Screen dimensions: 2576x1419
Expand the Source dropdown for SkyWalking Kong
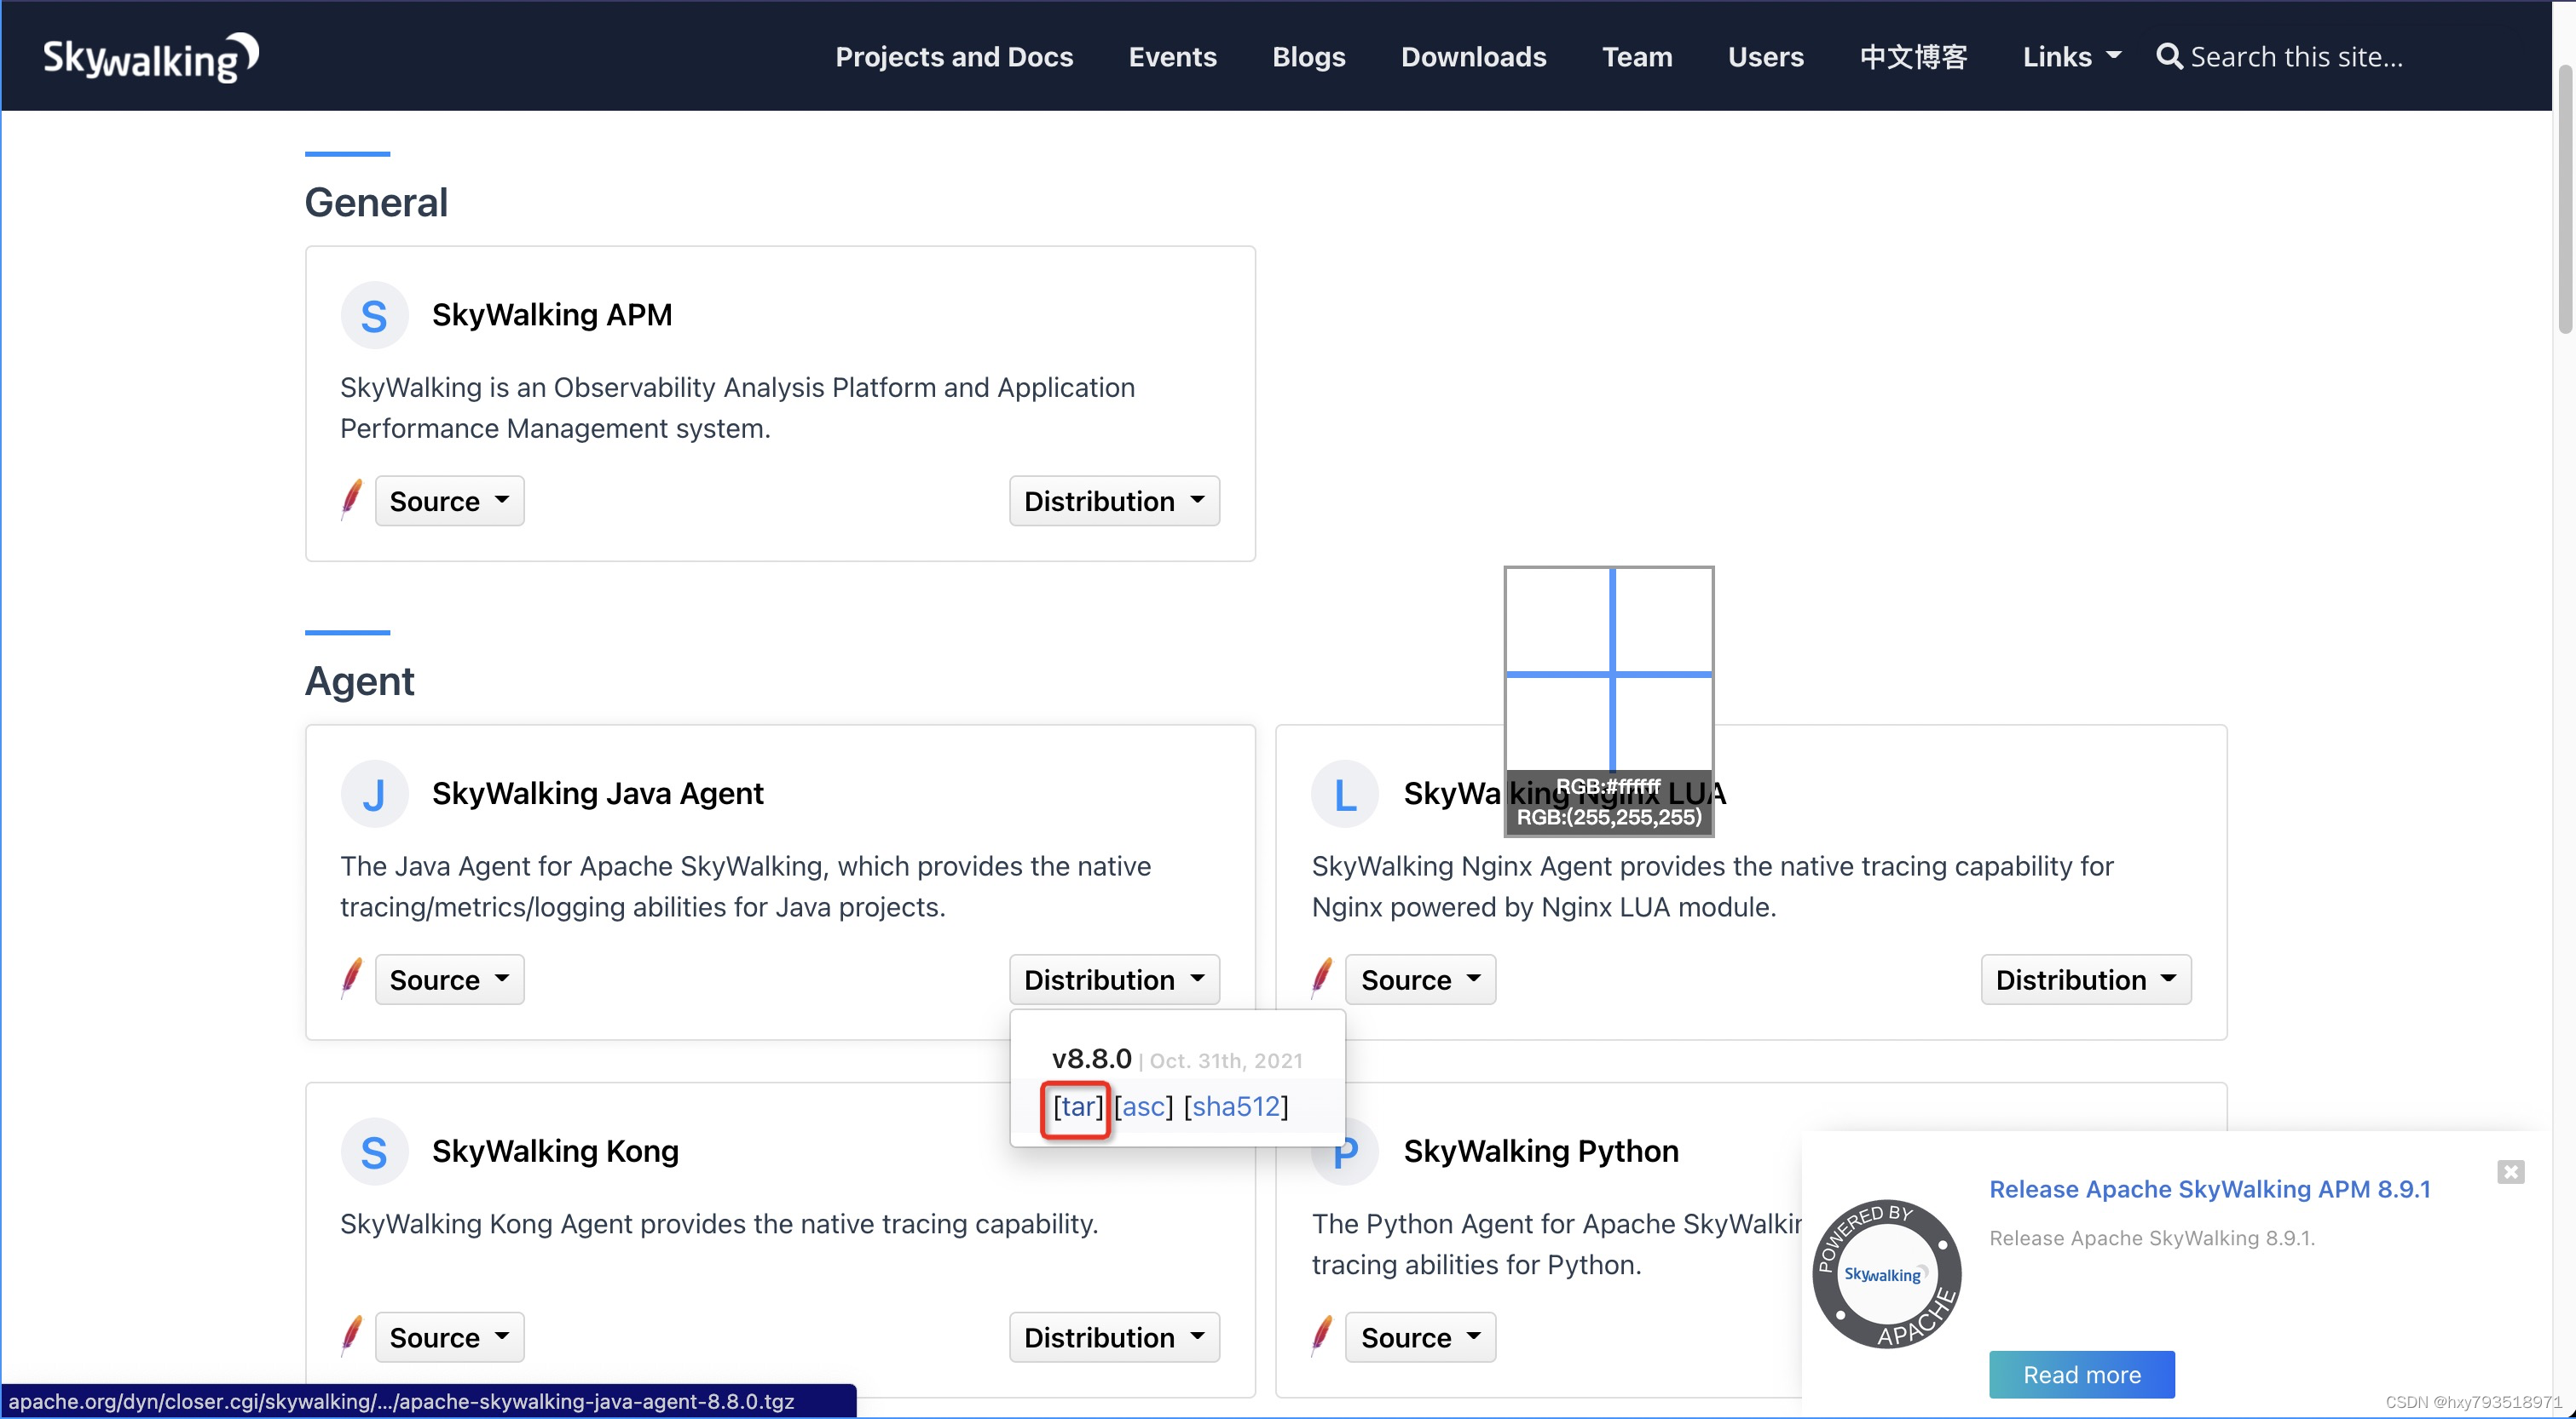(x=449, y=1337)
